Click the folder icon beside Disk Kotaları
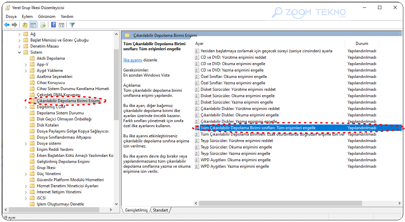Image resolution: width=405 pixels, height=222 pixels. pos(32,125)
